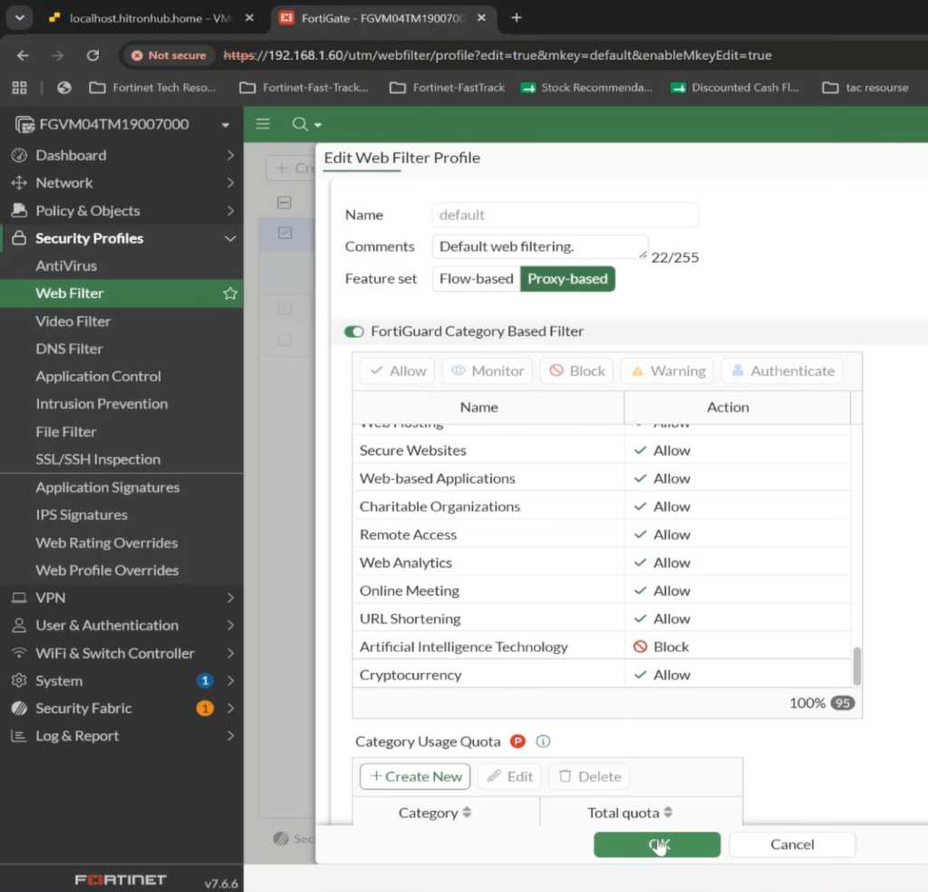The image size is (928, 892).
Task: Click the WiFi & Switch Controller icon
Action: tap(20, 653)
